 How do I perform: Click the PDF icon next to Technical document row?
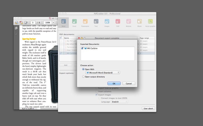(65, 47)
